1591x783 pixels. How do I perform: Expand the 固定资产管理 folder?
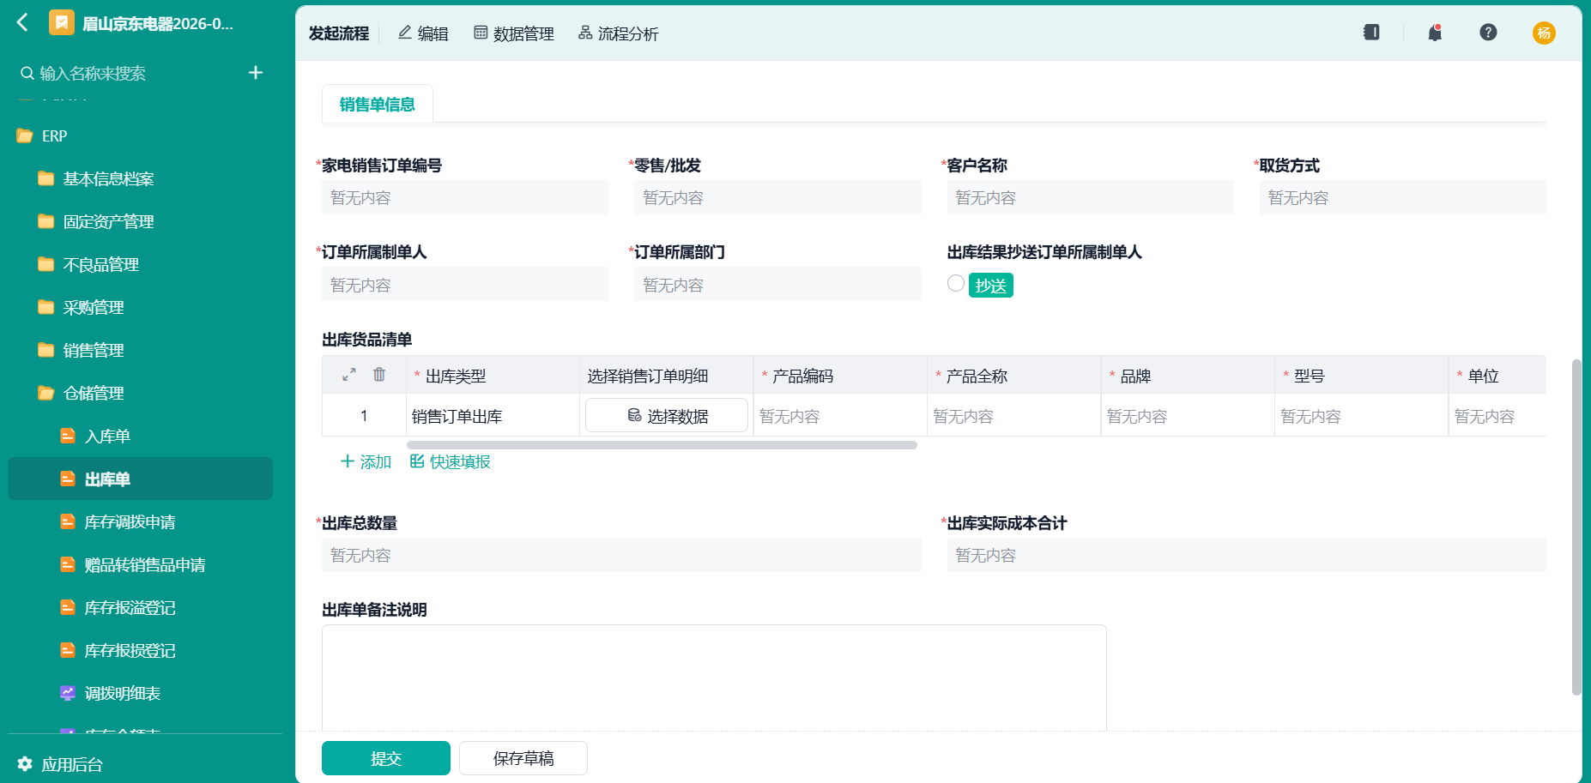46,221
